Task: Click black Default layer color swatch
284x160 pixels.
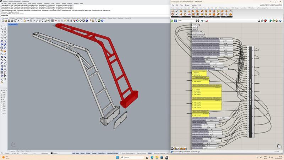Action: pyautogui.click(x=51, y=153)
